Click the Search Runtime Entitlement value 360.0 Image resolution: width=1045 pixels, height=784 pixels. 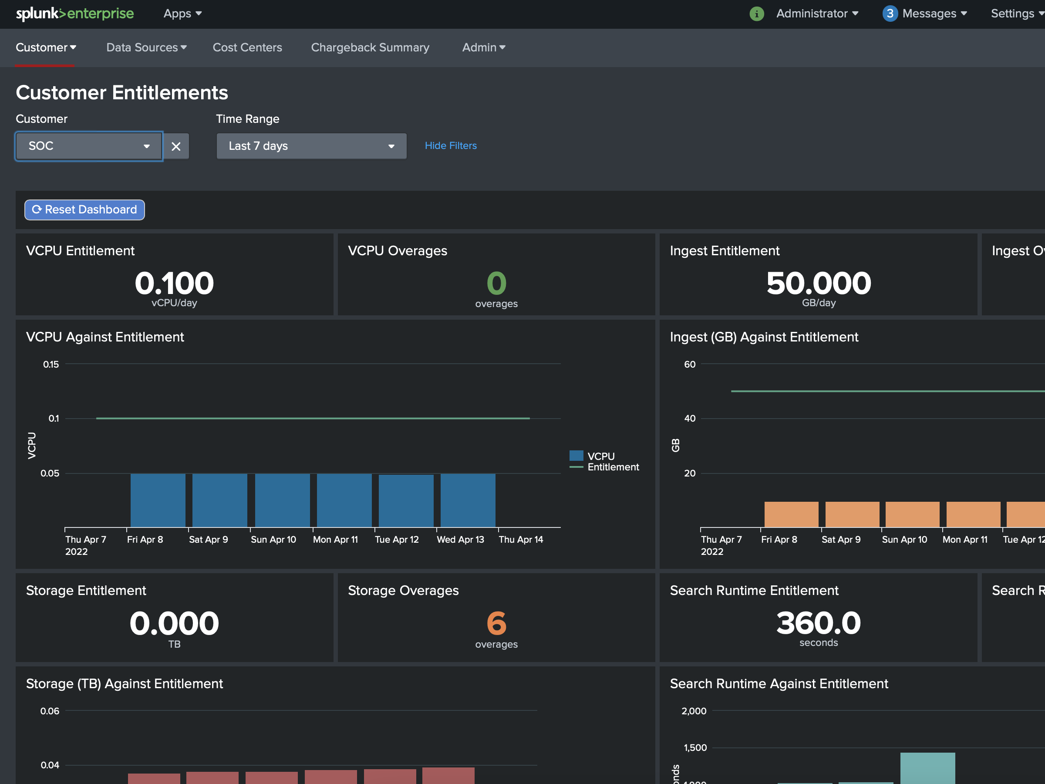click(x=819, y=623)
